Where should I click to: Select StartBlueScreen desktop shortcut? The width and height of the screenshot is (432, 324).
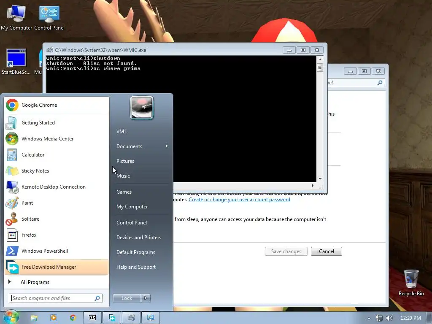pos(16,62)
